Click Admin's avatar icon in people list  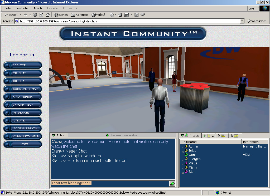186,146
